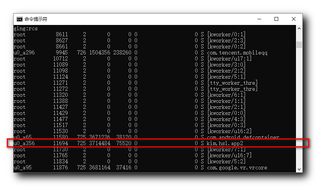
Task: Click the scrollbar track below the thumb
Action: pos(299,107)
